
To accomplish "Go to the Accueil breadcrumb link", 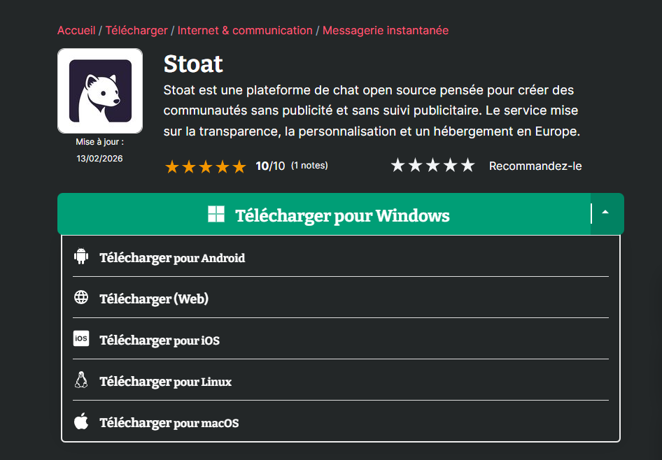I will pyautogui.click(x=76, y=31).
